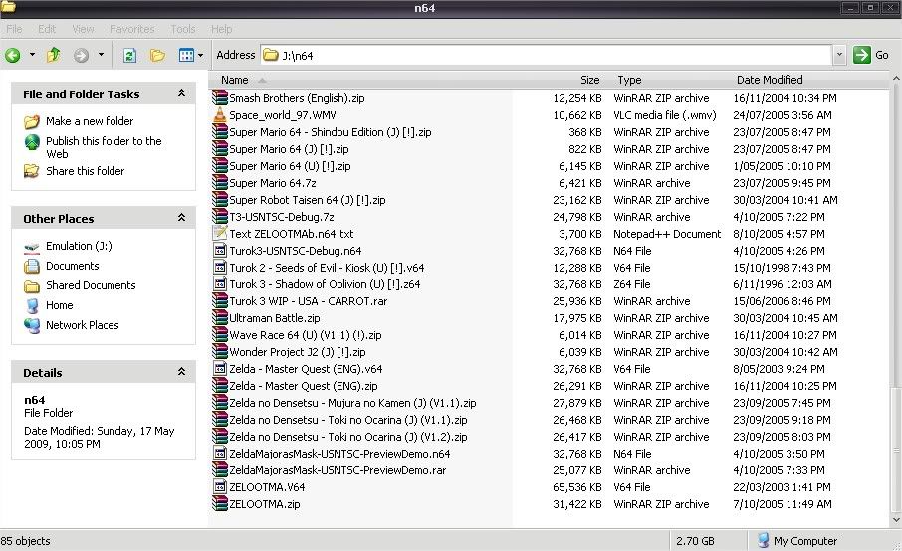Sort by the Size column header

point(590,80)
